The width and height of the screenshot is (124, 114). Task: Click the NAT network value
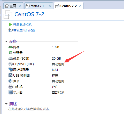[55, 70]
